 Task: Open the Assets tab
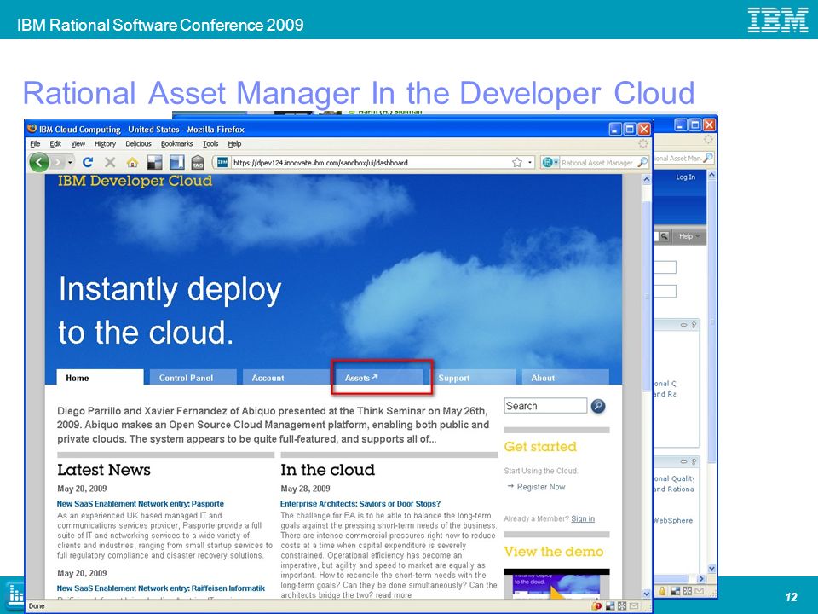(x=378, y=378)
